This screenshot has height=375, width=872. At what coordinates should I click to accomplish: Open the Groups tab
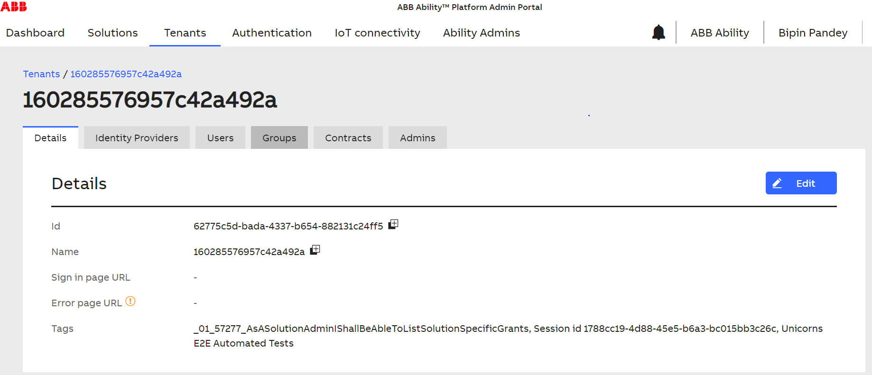tap(279, 137)
